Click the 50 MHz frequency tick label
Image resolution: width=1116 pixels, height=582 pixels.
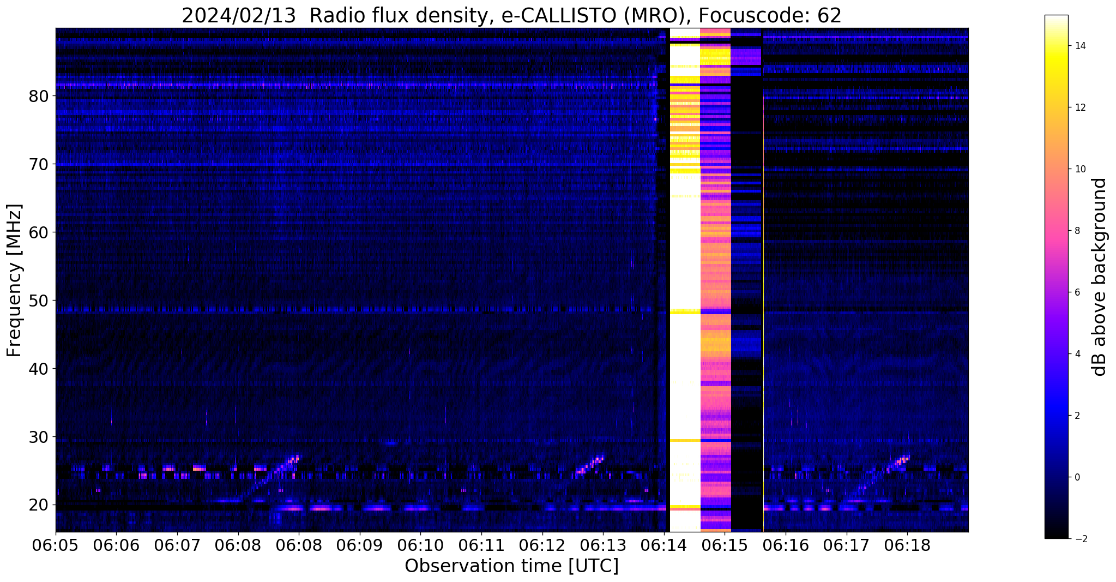coord(39,301)
